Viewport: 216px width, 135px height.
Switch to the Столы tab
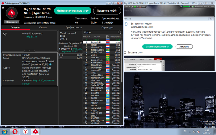43,27
